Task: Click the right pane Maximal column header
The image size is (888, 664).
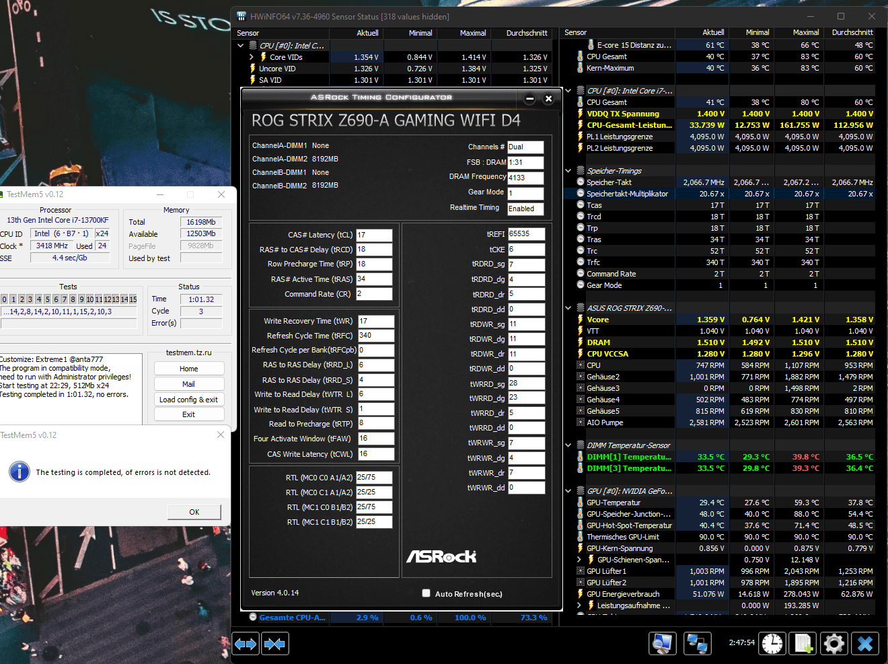Action: point(797,32)
